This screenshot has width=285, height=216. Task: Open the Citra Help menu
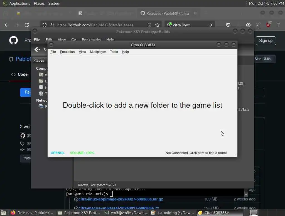pyautogui.click(x=125, y=52)
